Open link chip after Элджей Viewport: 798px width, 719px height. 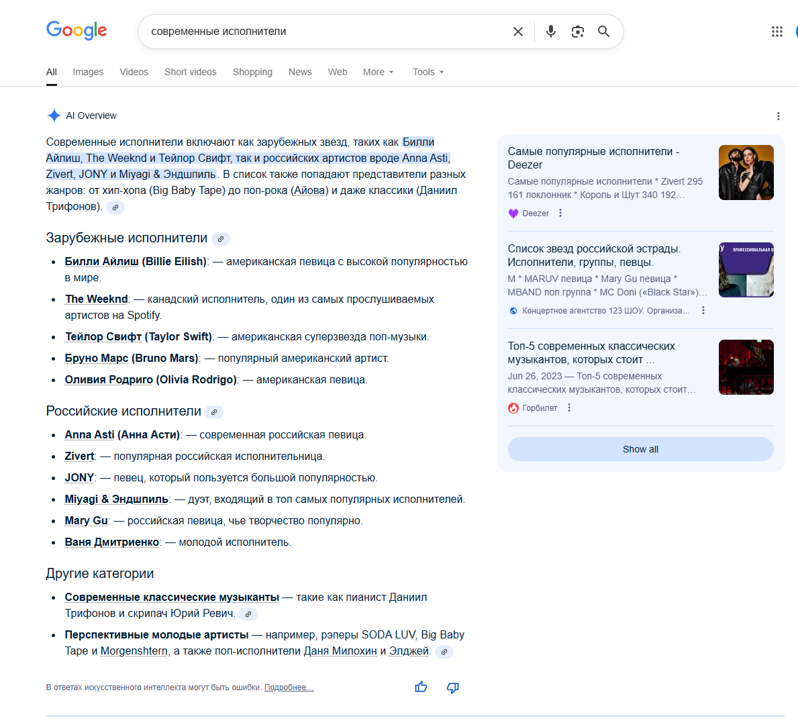tap(444, 652)
